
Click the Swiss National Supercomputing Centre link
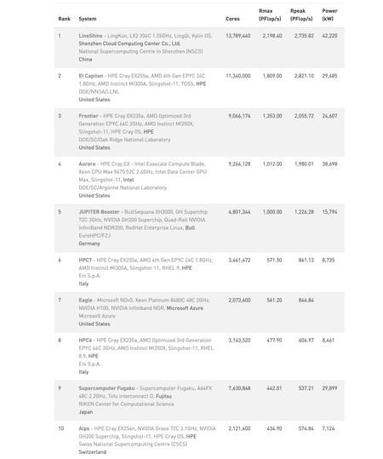coord(133,444)
